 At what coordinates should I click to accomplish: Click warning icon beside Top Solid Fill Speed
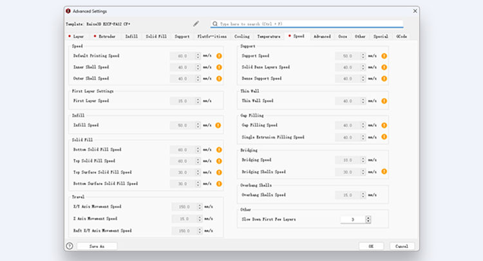(x=219, y=161)
